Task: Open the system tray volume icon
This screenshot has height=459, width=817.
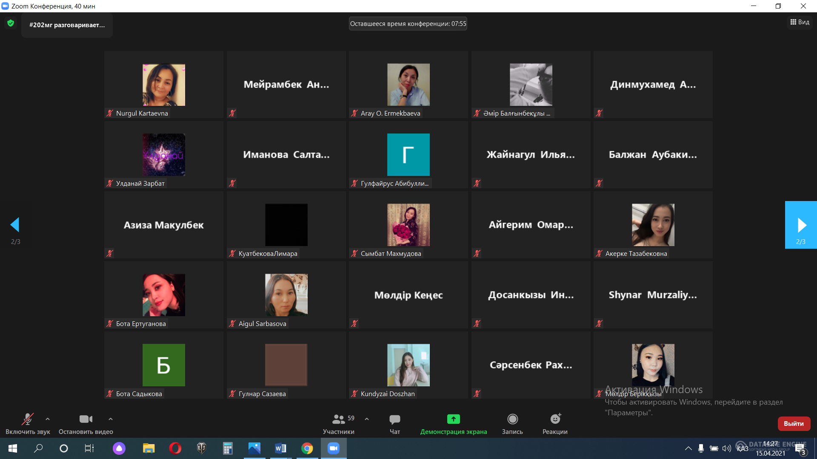Action: pyautogui.click(x=727, y=448)
